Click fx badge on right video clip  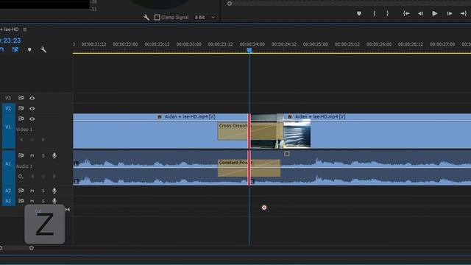tap(290, 117)
